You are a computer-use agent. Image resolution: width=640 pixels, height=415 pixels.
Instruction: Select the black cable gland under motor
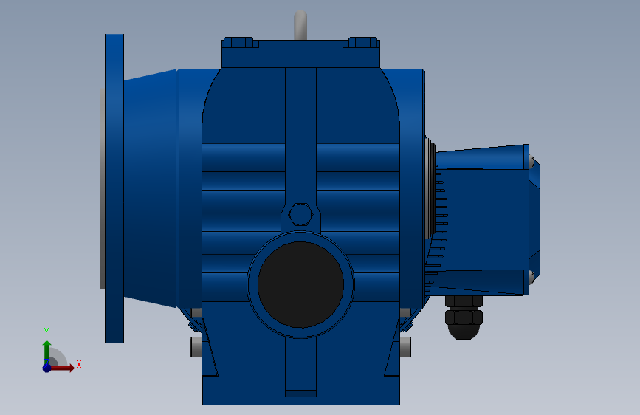point(464,318)
